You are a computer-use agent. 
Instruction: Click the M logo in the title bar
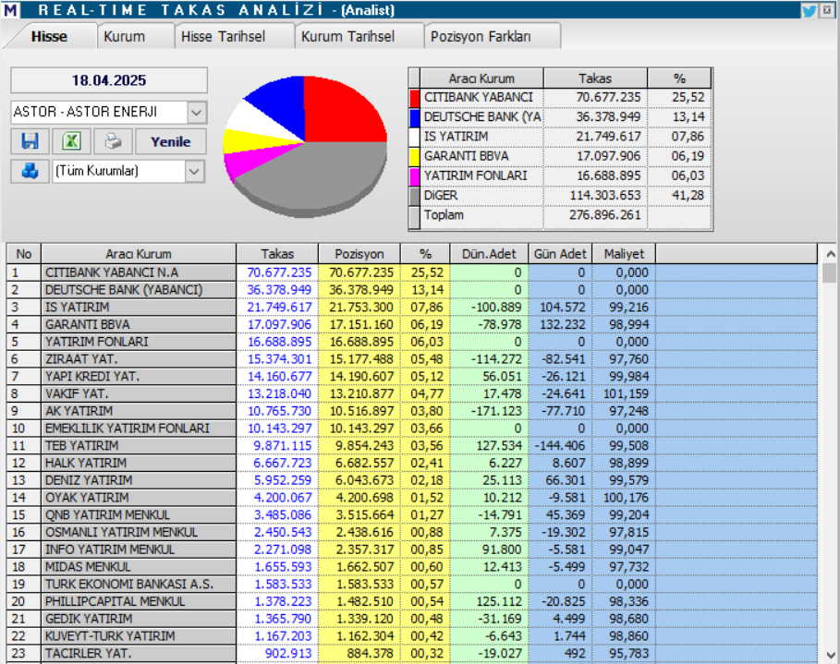pyautogui.click(x=11, y=9)
